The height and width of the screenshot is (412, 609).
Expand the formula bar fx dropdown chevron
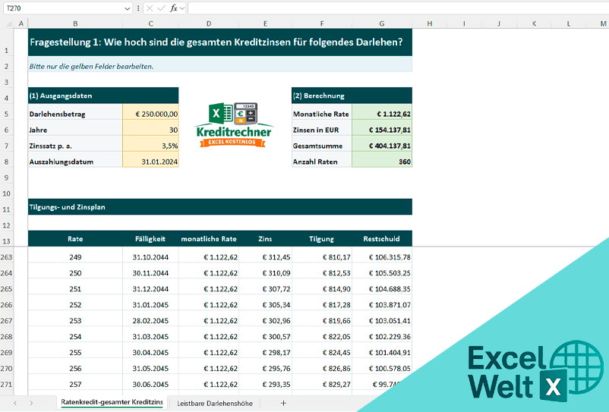click(182, 8)
